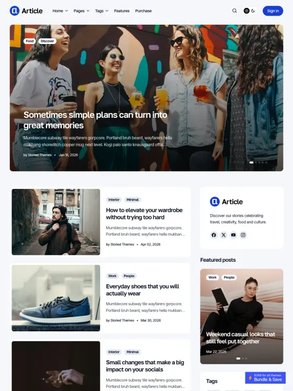Open the YouTube social icon
Screen dimensions: 293x391
point(233,235)
